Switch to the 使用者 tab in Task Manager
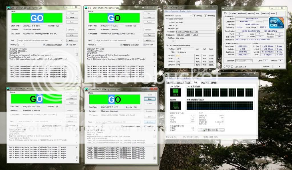Viewport: 292px width, 170px height. click(214, 83)
